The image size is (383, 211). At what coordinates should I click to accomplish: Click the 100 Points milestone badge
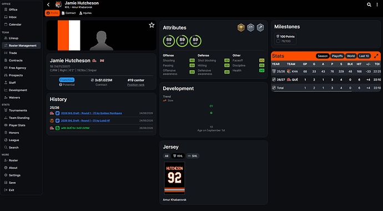coord(285,39)
